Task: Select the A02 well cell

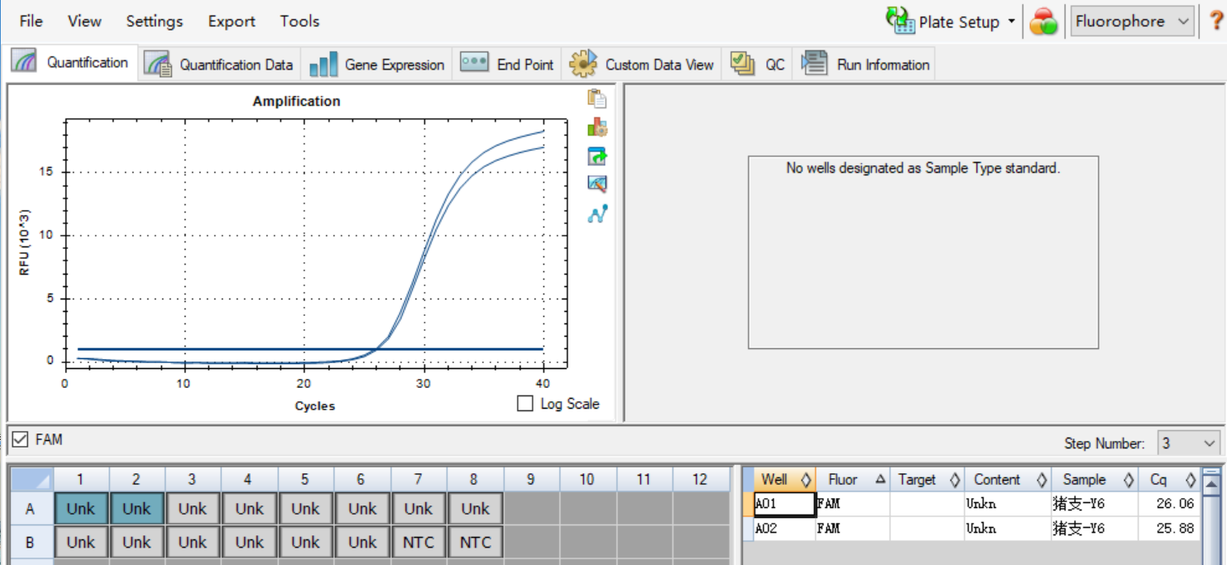Action: coord(784,529)
